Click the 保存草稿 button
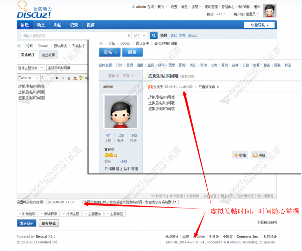 click(49, 223)
